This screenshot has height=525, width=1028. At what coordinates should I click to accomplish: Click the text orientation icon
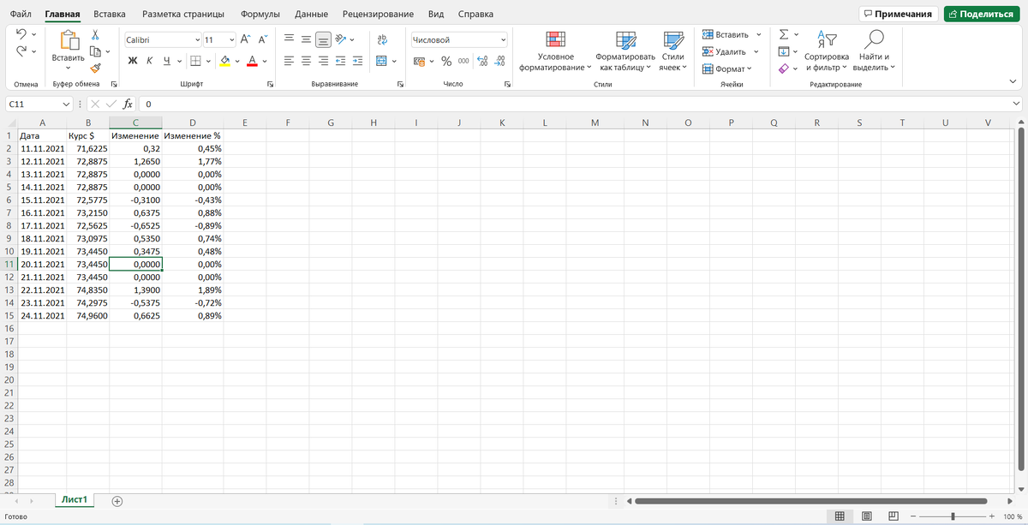click(341, 39)
